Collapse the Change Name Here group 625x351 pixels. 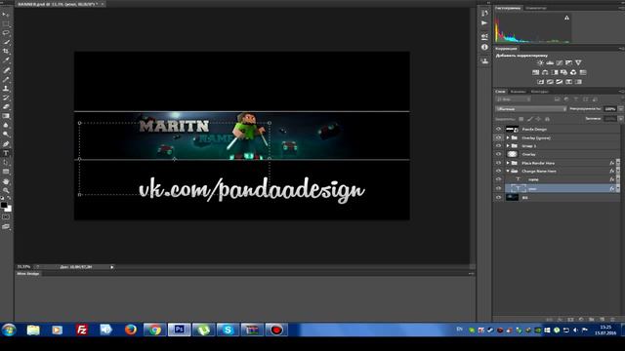pos(508,172)
